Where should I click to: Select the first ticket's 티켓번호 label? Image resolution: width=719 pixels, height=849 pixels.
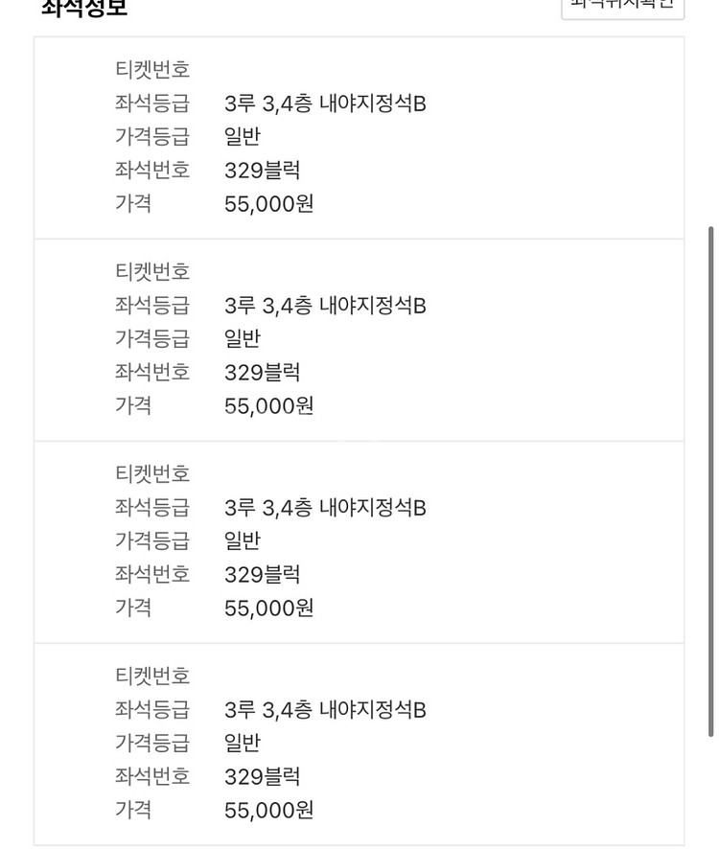(x=152, y=70)
